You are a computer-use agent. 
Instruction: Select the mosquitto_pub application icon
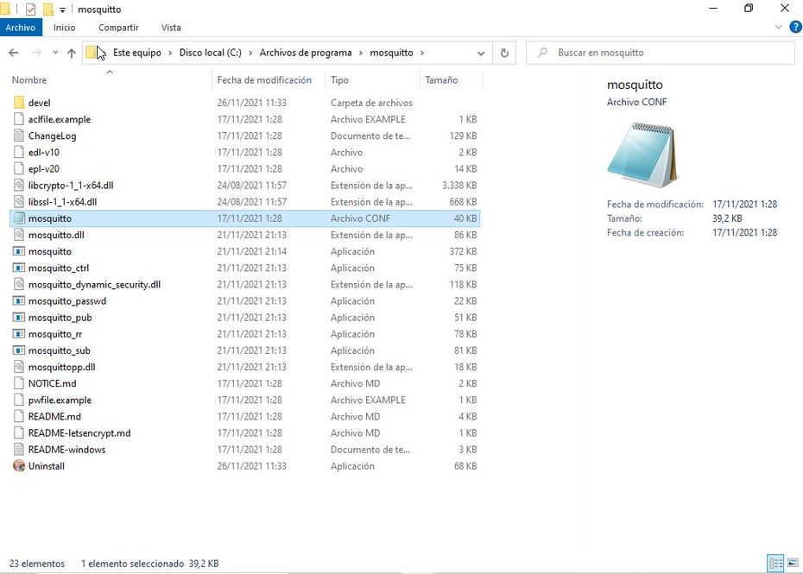click(x=19, y=318)
